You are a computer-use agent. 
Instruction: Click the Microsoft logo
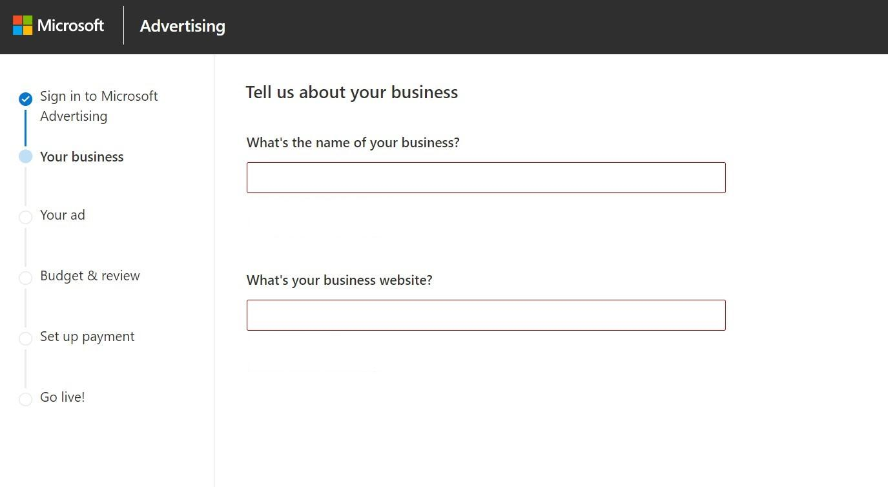pos(58,26)
